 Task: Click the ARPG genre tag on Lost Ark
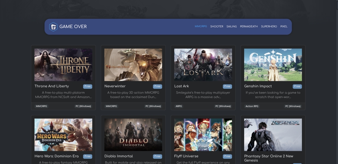coord(179,106)
